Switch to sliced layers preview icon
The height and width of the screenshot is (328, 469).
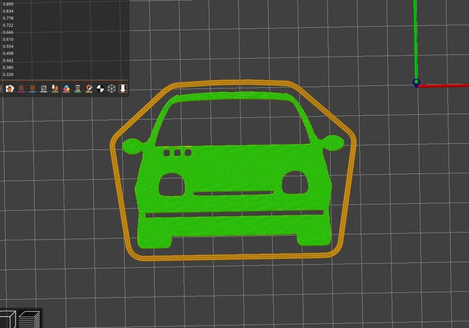[x=29, y=319]
